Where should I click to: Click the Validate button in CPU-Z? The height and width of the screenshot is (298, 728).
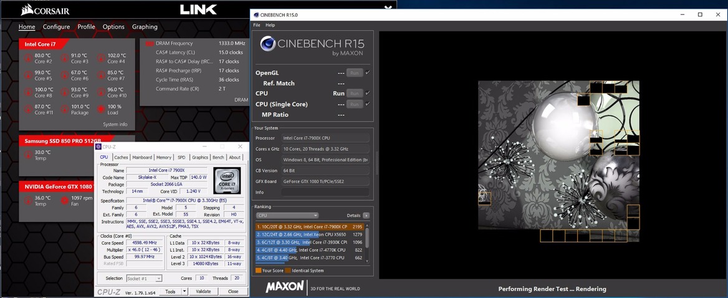[x=203, y=292]
